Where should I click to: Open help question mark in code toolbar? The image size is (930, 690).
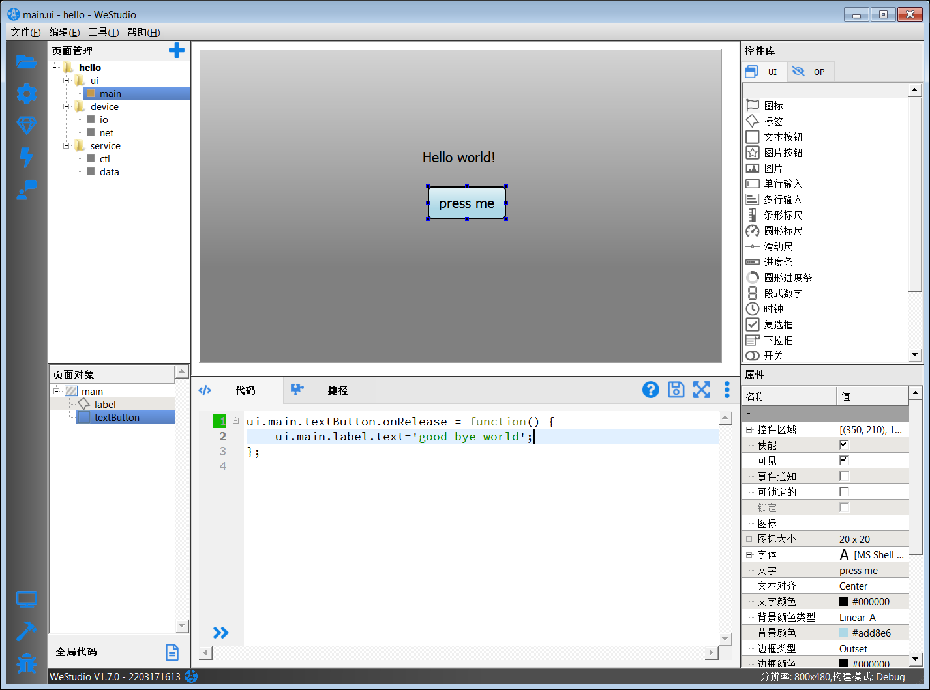click(650, 390)
